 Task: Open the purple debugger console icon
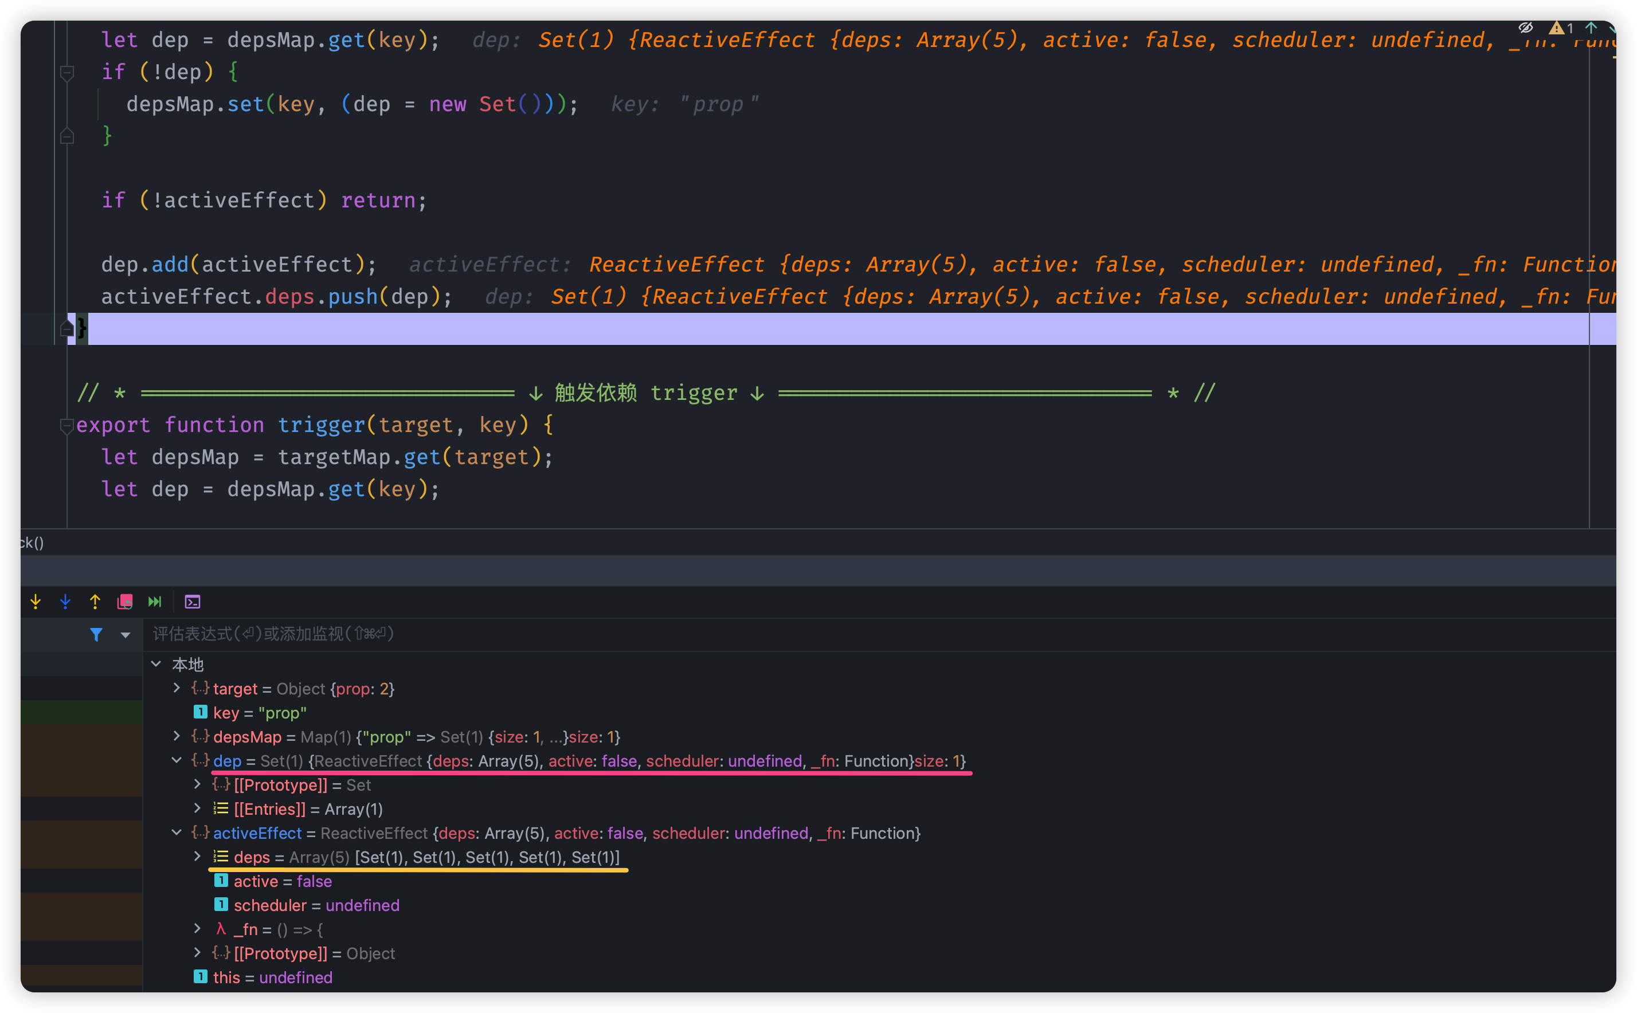[x=193, y=602]
